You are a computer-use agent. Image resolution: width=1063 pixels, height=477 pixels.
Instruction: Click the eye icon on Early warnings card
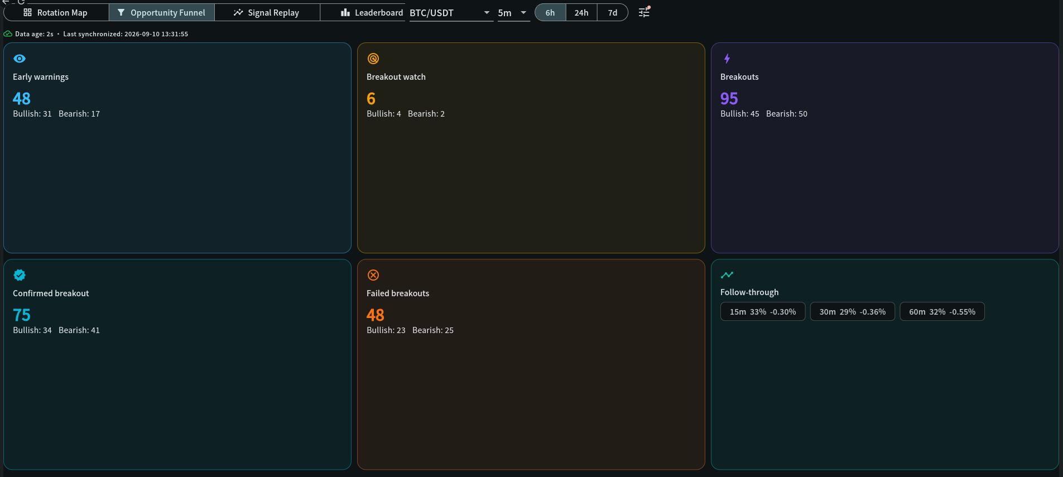pyautogui.click(x=20, y=59)
